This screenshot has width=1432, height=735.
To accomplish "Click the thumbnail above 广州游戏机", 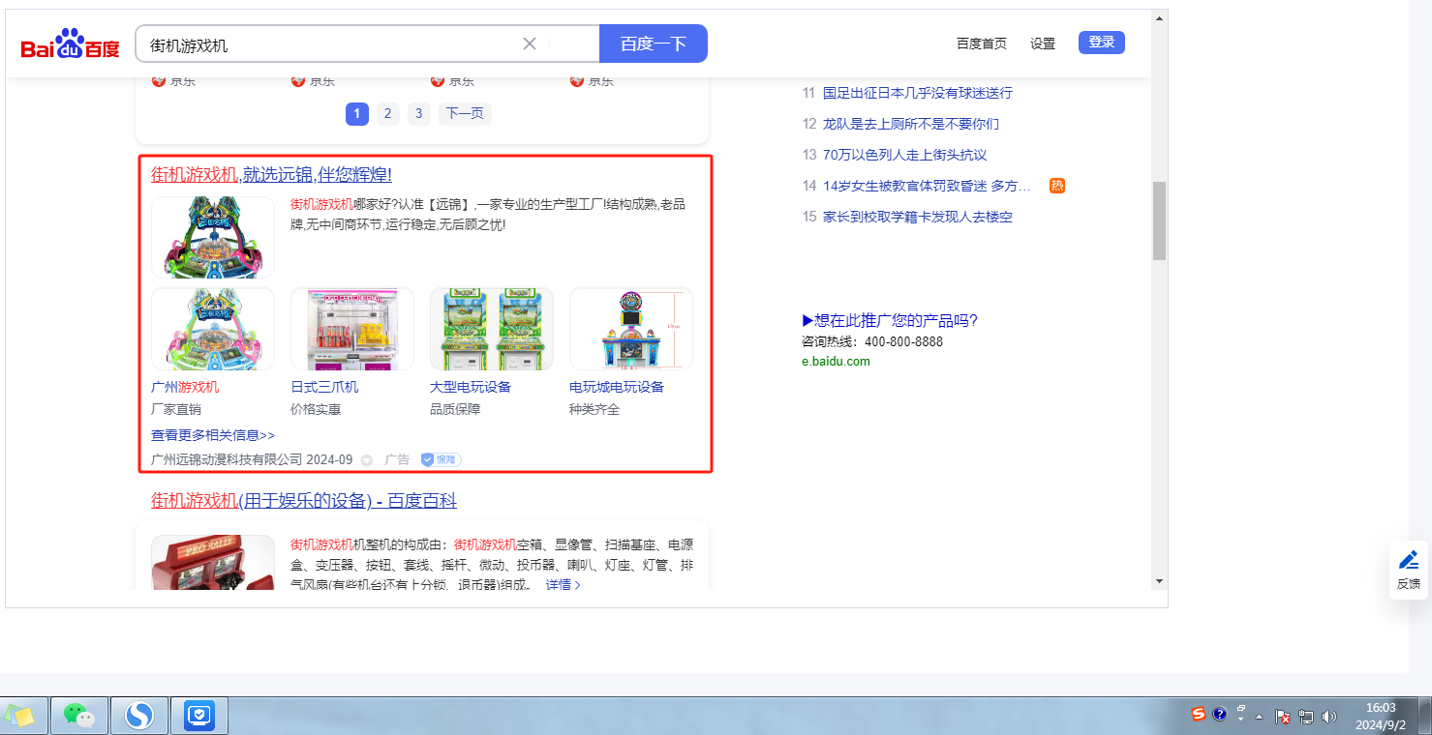I will [213, 329].
